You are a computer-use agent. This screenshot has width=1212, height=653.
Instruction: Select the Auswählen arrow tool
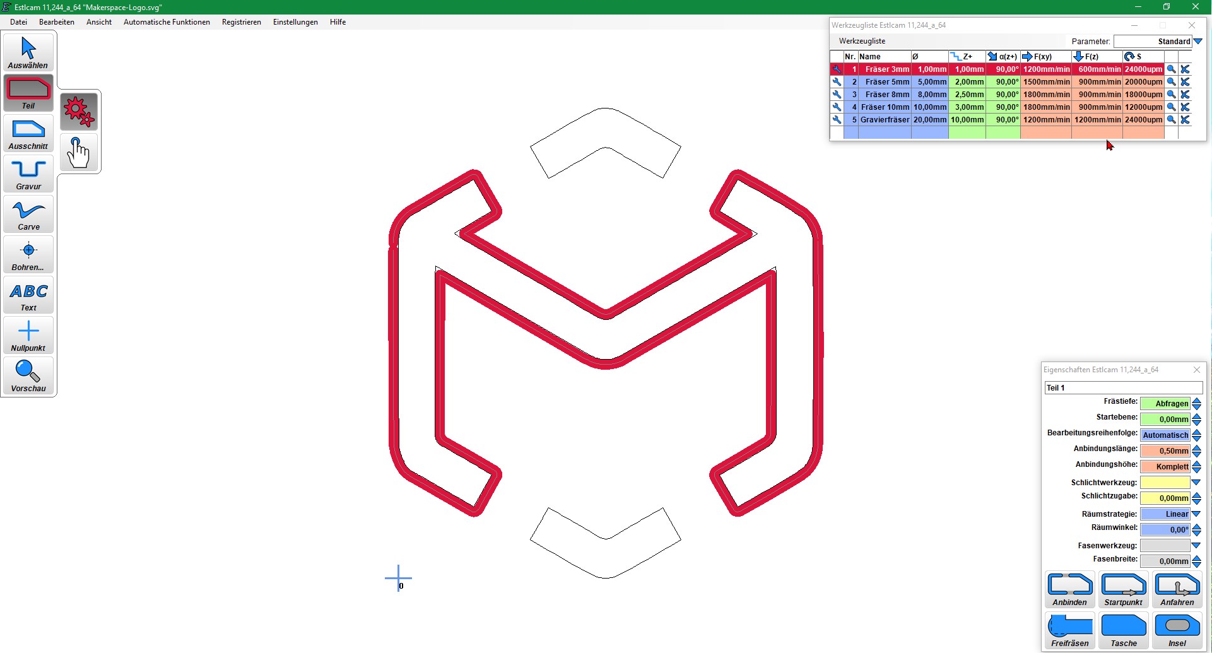pos(28,53)
